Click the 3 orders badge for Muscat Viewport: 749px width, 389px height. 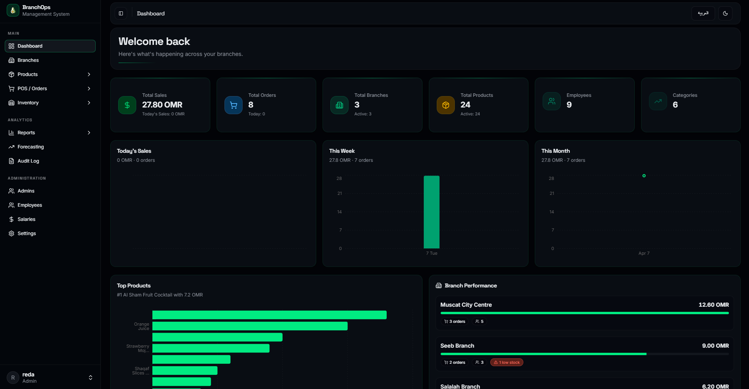455,321
